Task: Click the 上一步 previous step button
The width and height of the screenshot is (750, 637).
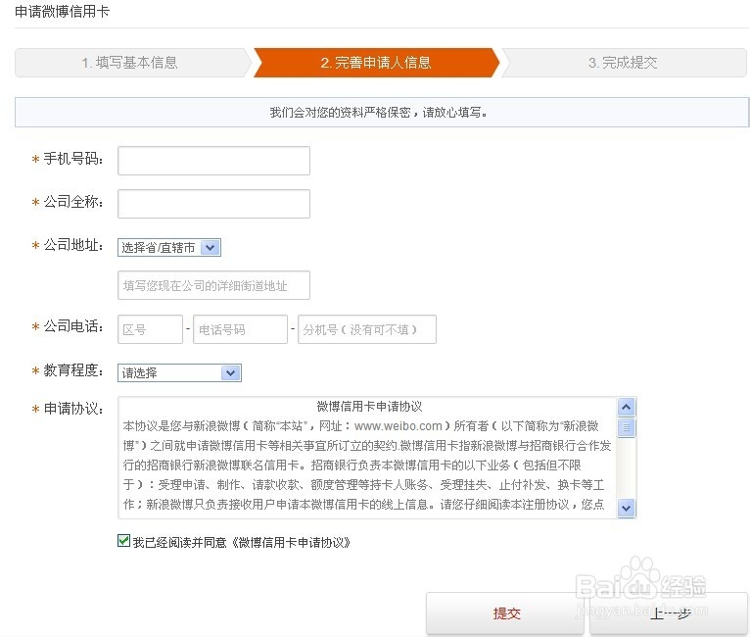Action: click(669, 613)
